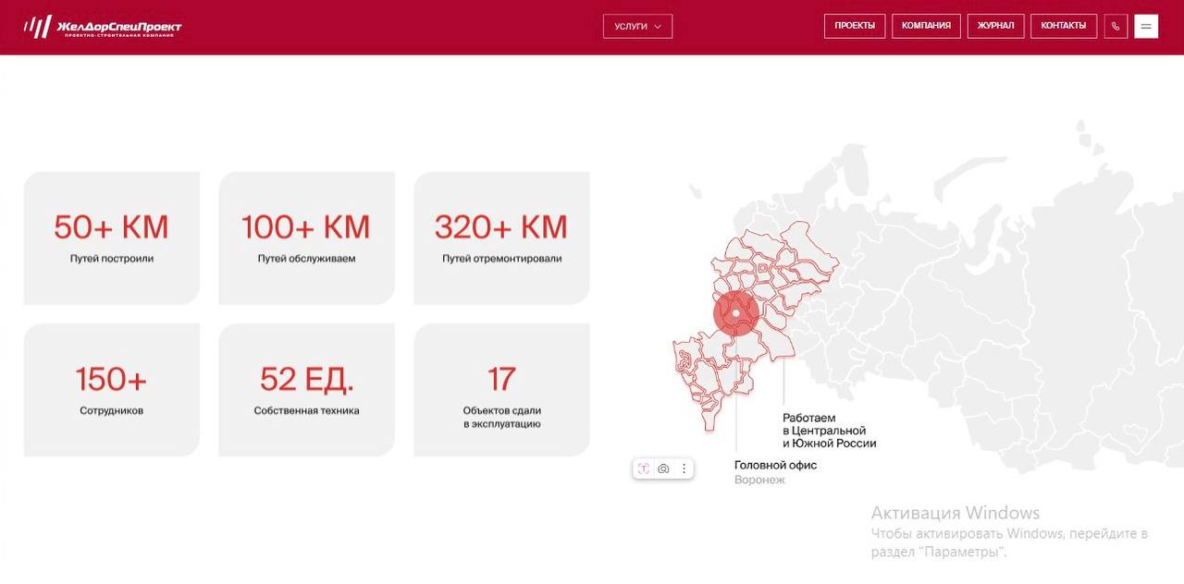Click the Головной офис label

[x=776, y=465]
